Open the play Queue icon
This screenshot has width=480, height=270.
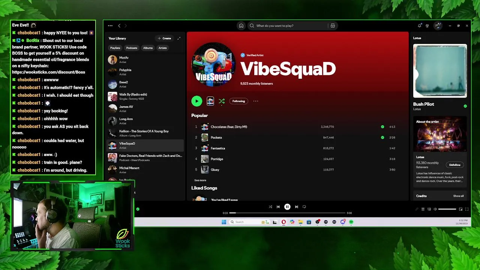(423, 209)
